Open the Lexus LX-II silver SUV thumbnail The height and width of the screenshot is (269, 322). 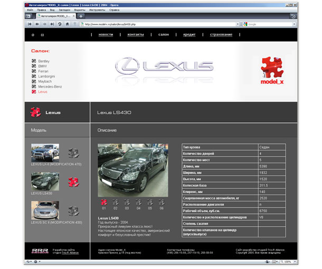45,152
